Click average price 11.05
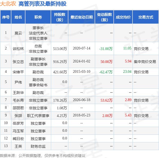 click(x=127, y=48)
